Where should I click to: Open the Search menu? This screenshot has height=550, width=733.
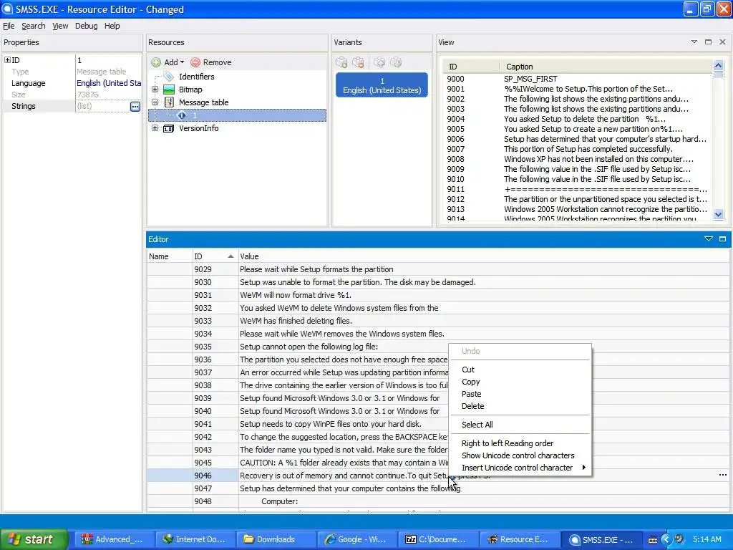(x=33, y=26)
